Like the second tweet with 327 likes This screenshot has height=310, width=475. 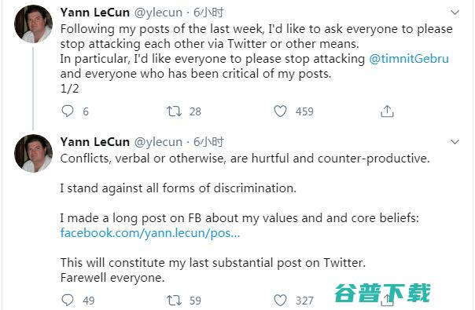pyautogui.click(x=280, y=300)
